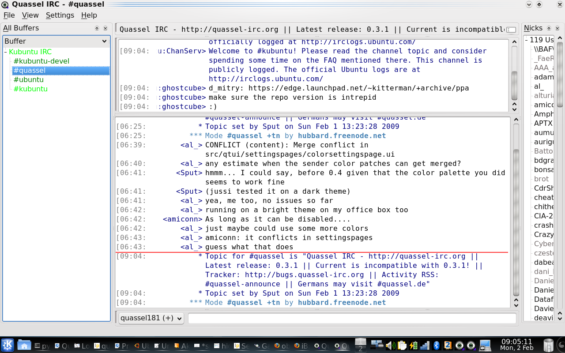The image size is (565, 353).
Task: Open the ircLogs.ubuntu.com link in monitor
Action: (266, 79)
